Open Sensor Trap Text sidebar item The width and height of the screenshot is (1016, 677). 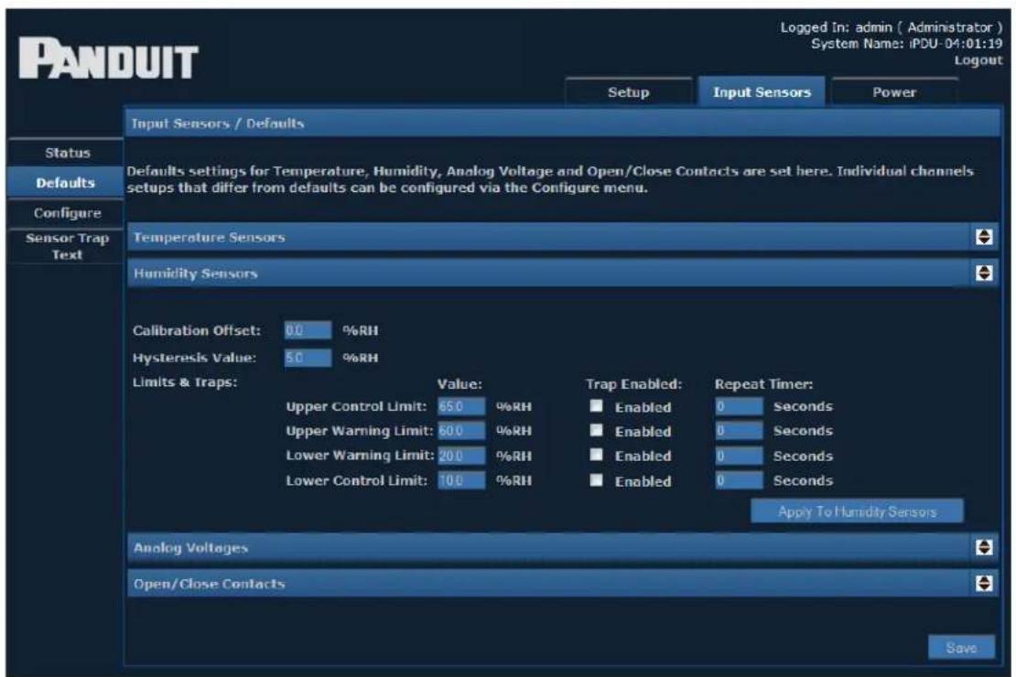point(66,246)
